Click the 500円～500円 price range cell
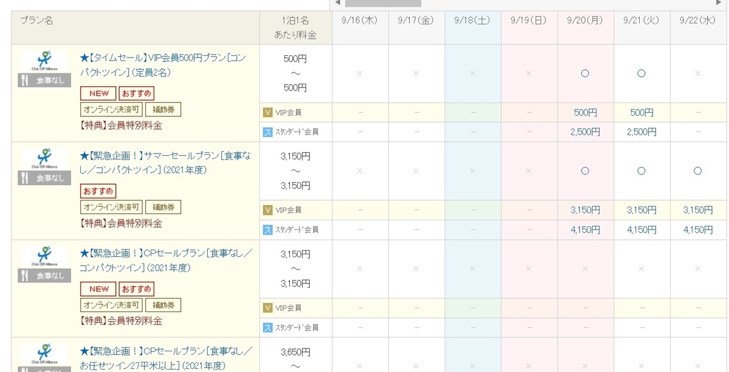 295,73
